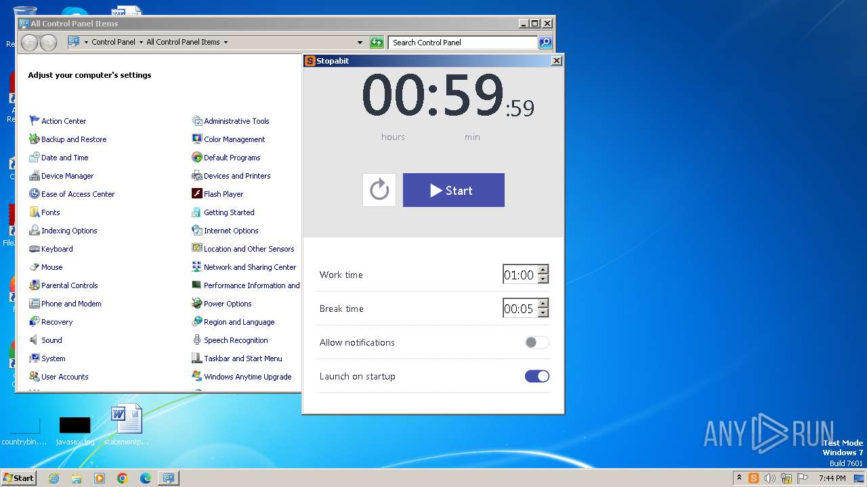Click the taskbar clock showing 7:44 PM
867x487 pixels.
(x=832, y=478)
